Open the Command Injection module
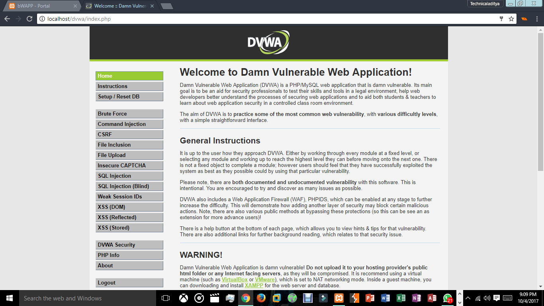The width and height of the screenshot is (544, 306). (129, 124)
